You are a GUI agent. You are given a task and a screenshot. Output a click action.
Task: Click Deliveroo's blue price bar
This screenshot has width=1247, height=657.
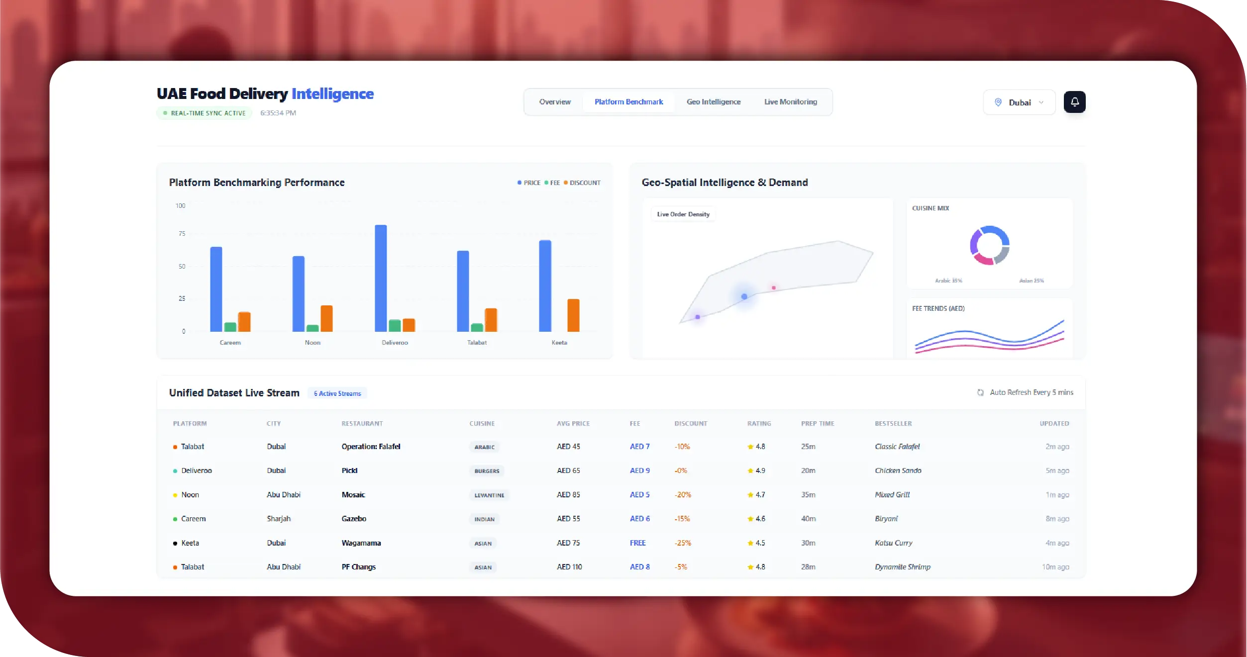coord(380,279)
